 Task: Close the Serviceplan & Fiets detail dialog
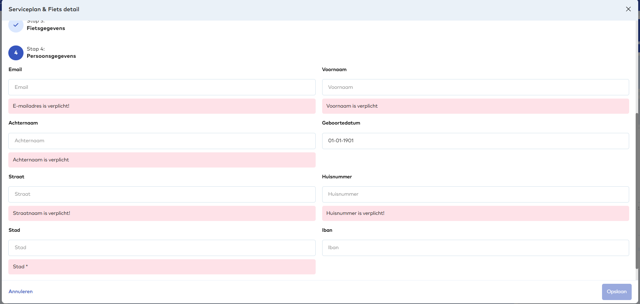(628, 9)
